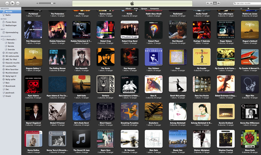Open the 90-tallsmusikk smart playlist

(x=10, y=56)
